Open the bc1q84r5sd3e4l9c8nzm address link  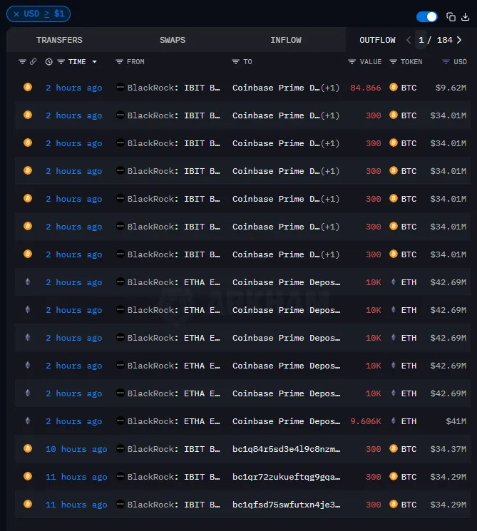click(x=286, y=449)
